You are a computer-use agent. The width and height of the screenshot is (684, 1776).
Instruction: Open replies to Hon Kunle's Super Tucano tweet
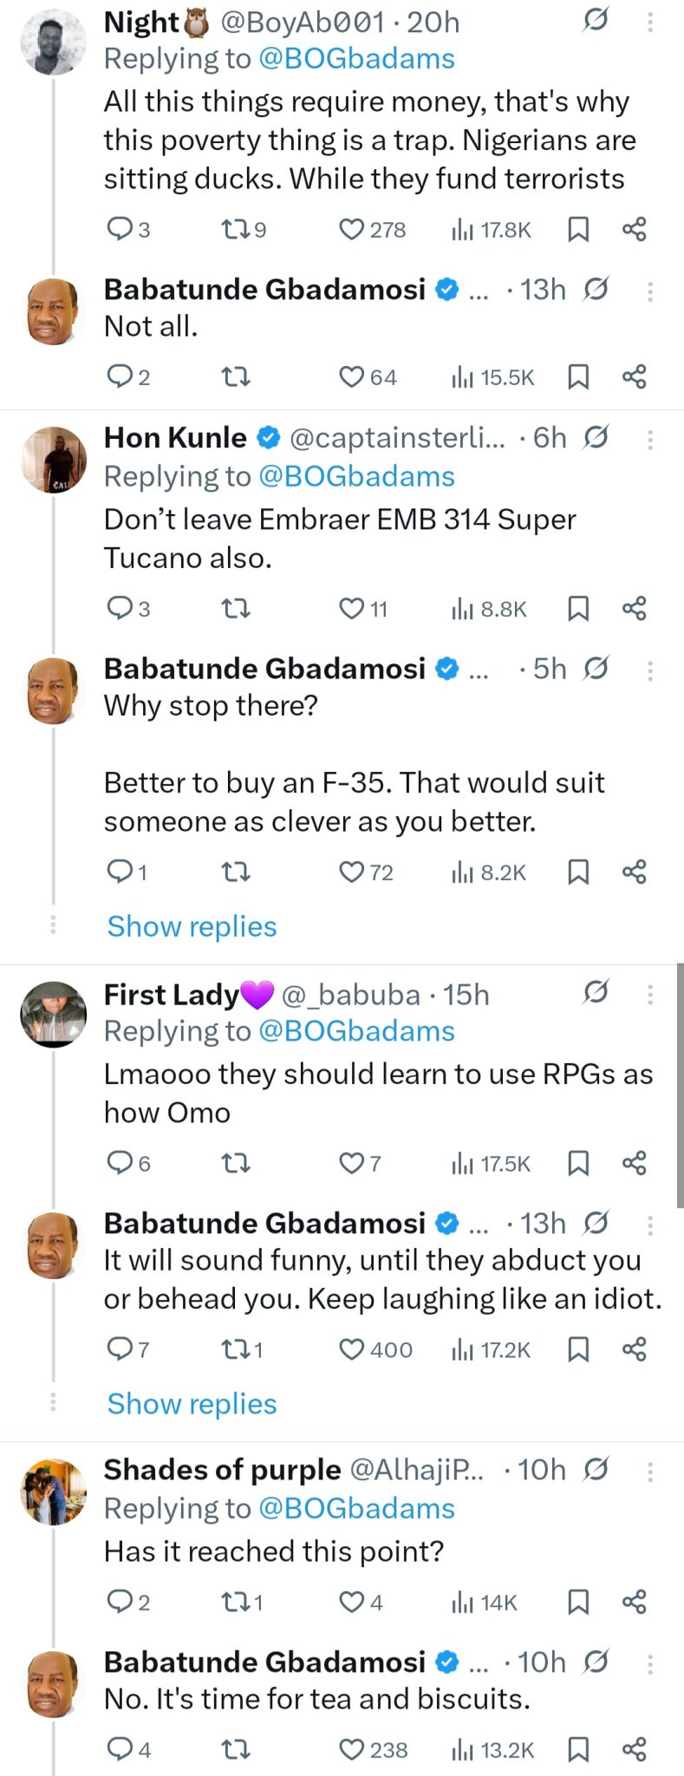(x=119, y=609)
